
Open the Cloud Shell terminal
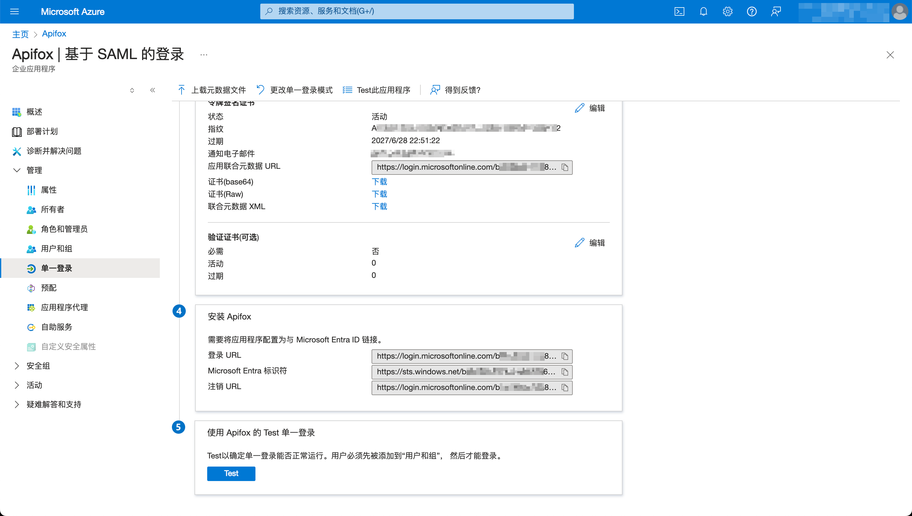(x=680, y=11)
